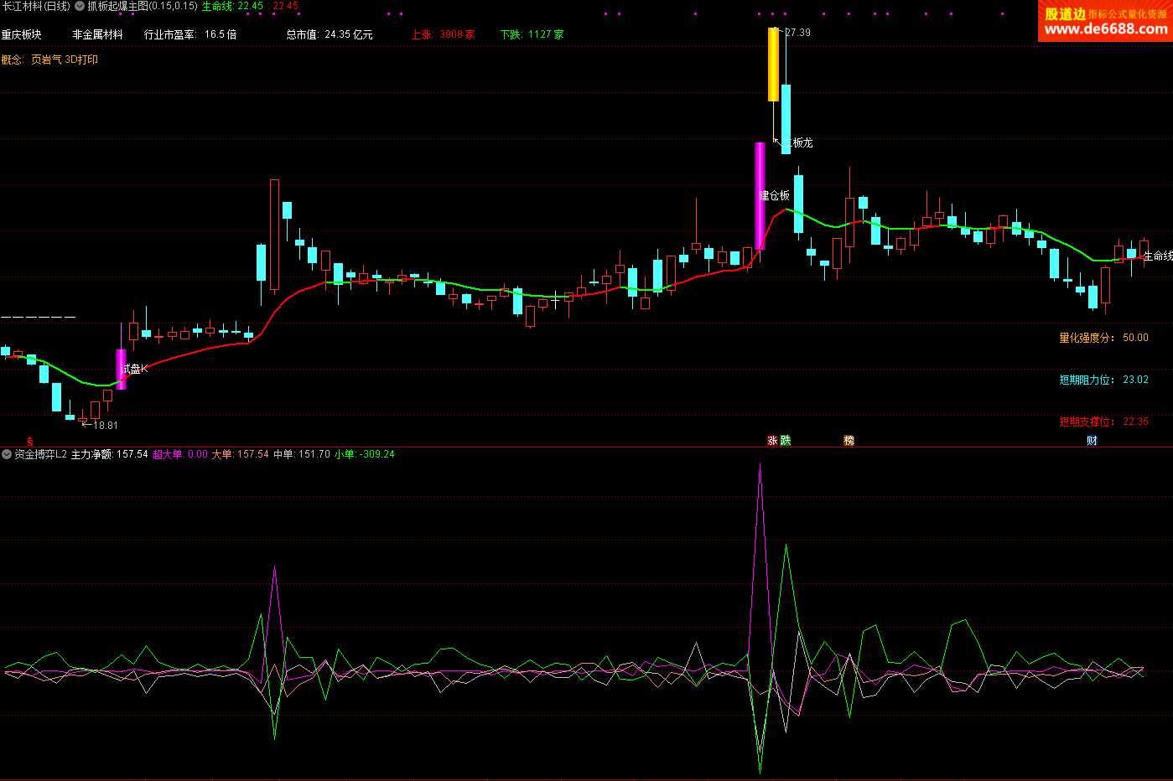
Task: Click the 榜 event marker icon
Action: coord(849,441)
